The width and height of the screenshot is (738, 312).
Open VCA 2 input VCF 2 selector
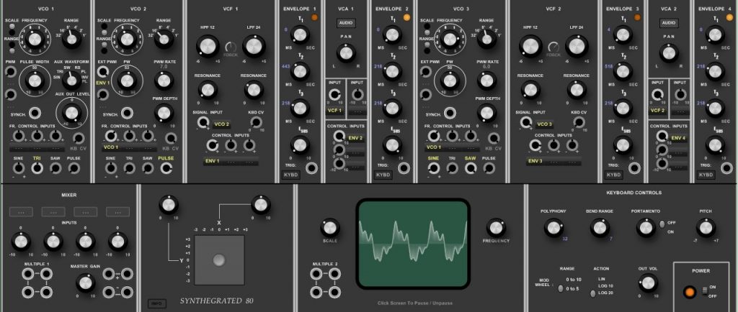point(657,111)
